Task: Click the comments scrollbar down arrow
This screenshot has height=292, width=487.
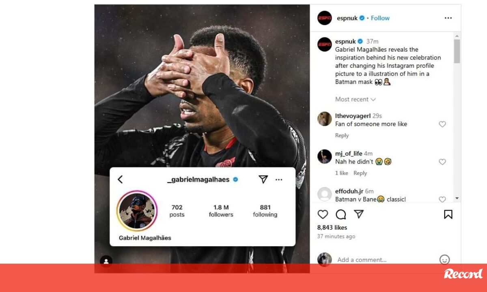Action: [x=457, y=198]
